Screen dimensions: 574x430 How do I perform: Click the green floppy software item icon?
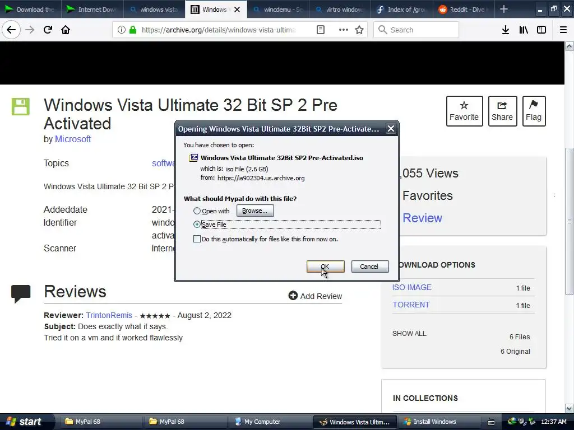21,106
